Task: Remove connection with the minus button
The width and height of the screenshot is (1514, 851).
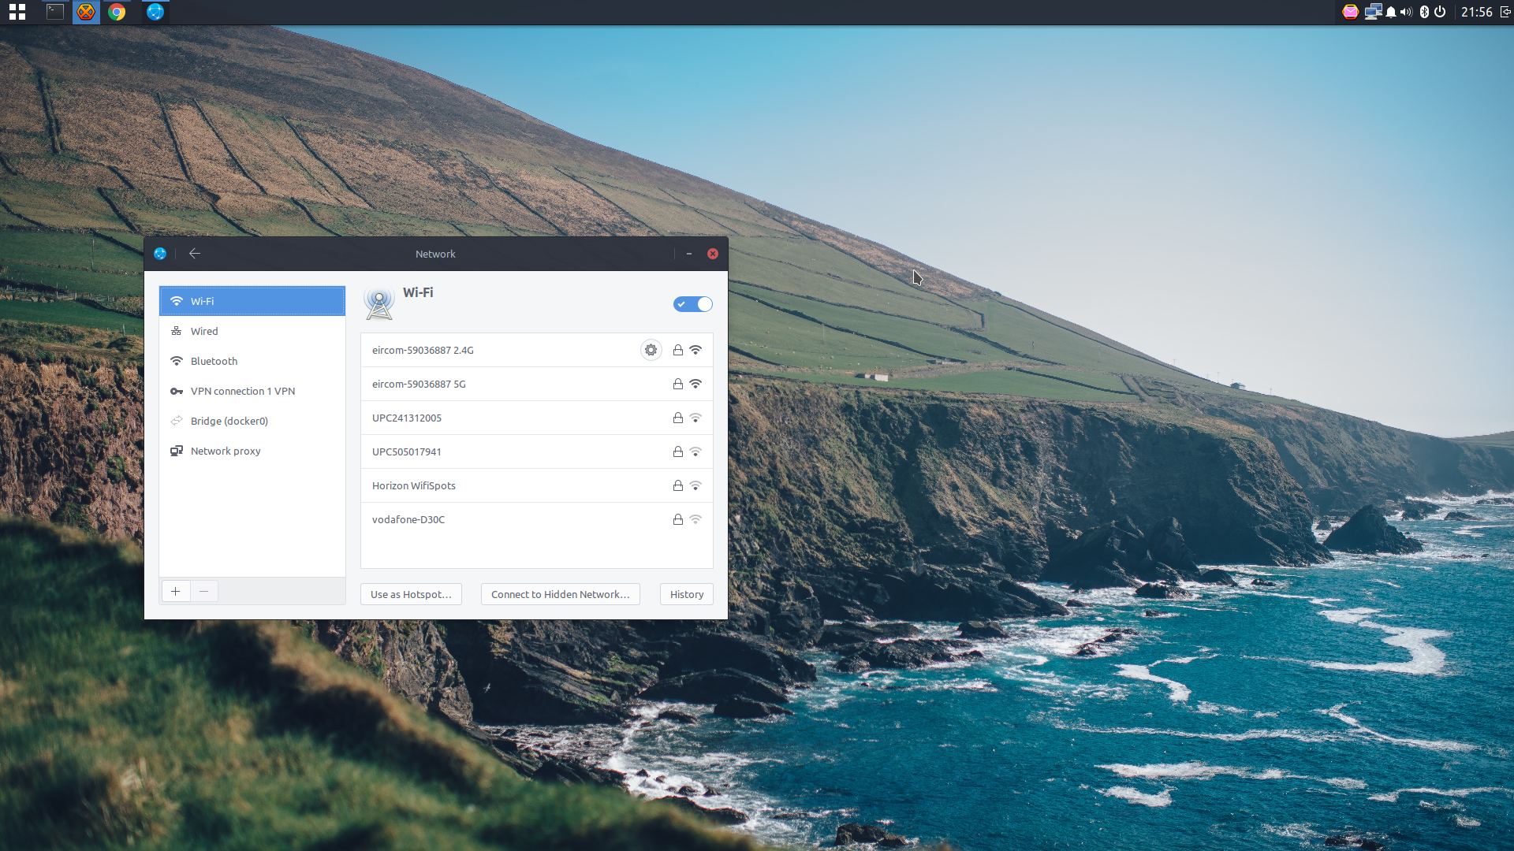Action: (203, 591)
